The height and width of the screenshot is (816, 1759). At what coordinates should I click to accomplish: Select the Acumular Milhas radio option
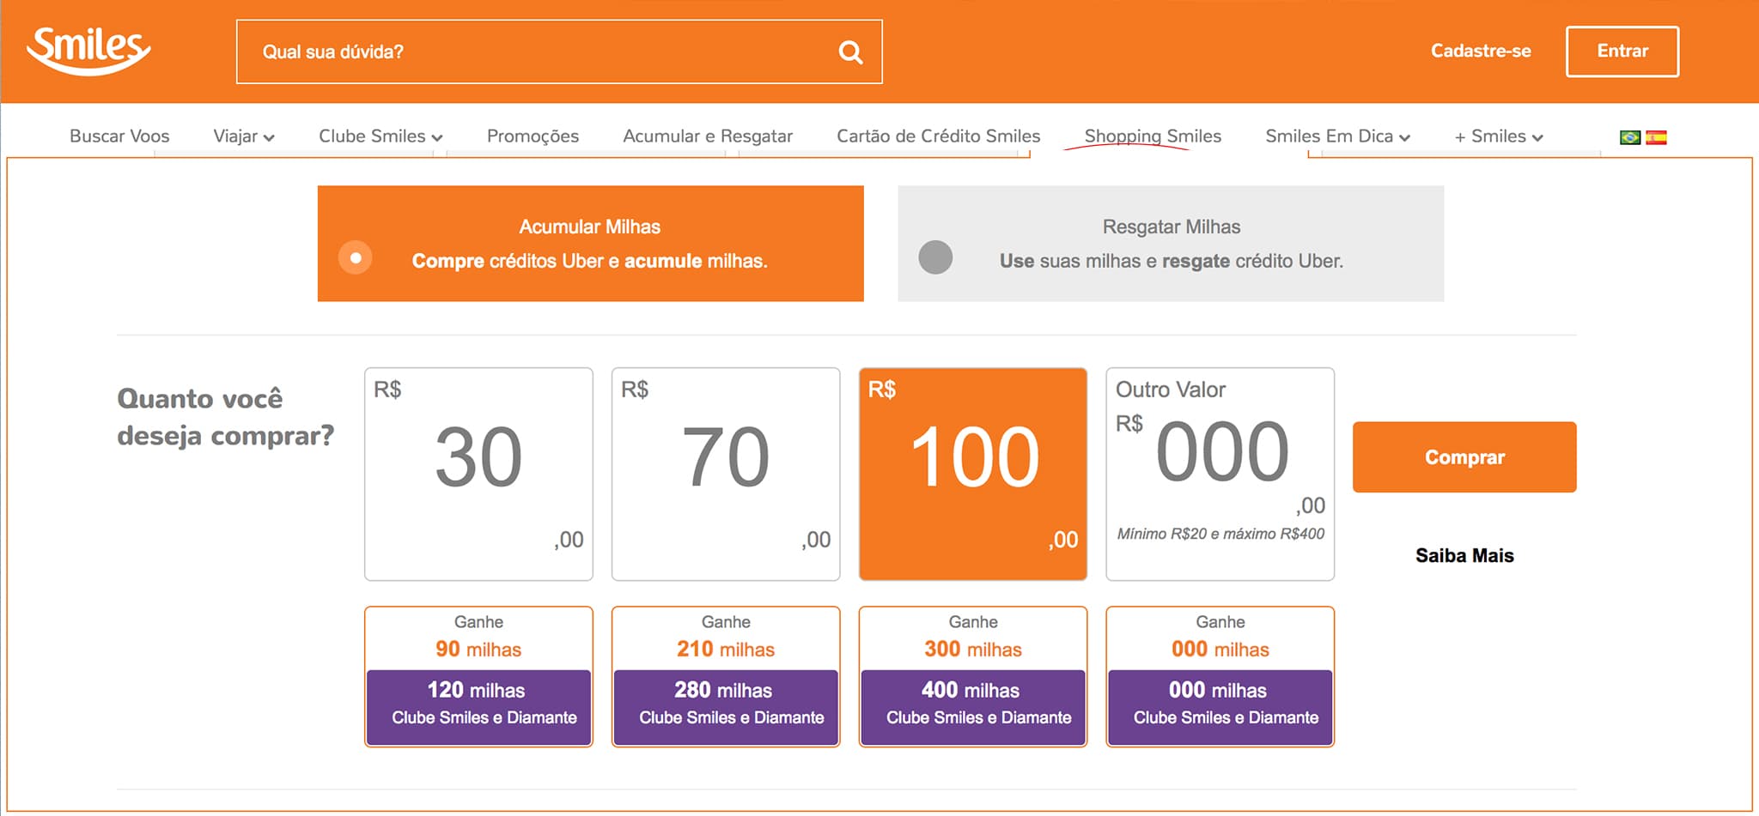coord(355,257)
